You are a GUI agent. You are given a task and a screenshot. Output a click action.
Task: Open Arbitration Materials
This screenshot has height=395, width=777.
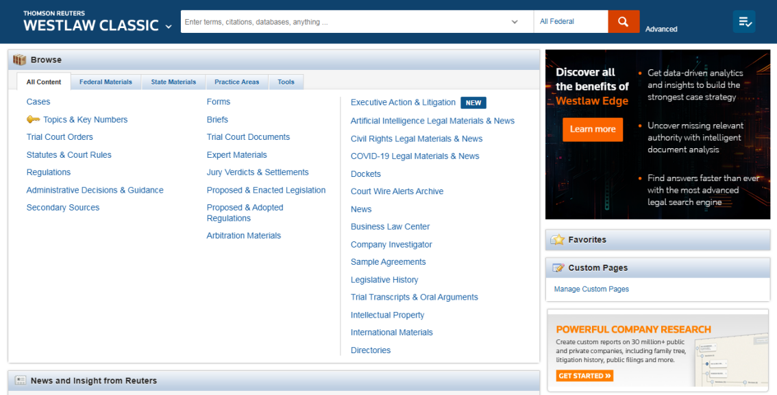tap(244, 236)
